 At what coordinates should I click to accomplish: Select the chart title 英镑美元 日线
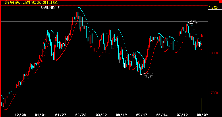(31, 2)
